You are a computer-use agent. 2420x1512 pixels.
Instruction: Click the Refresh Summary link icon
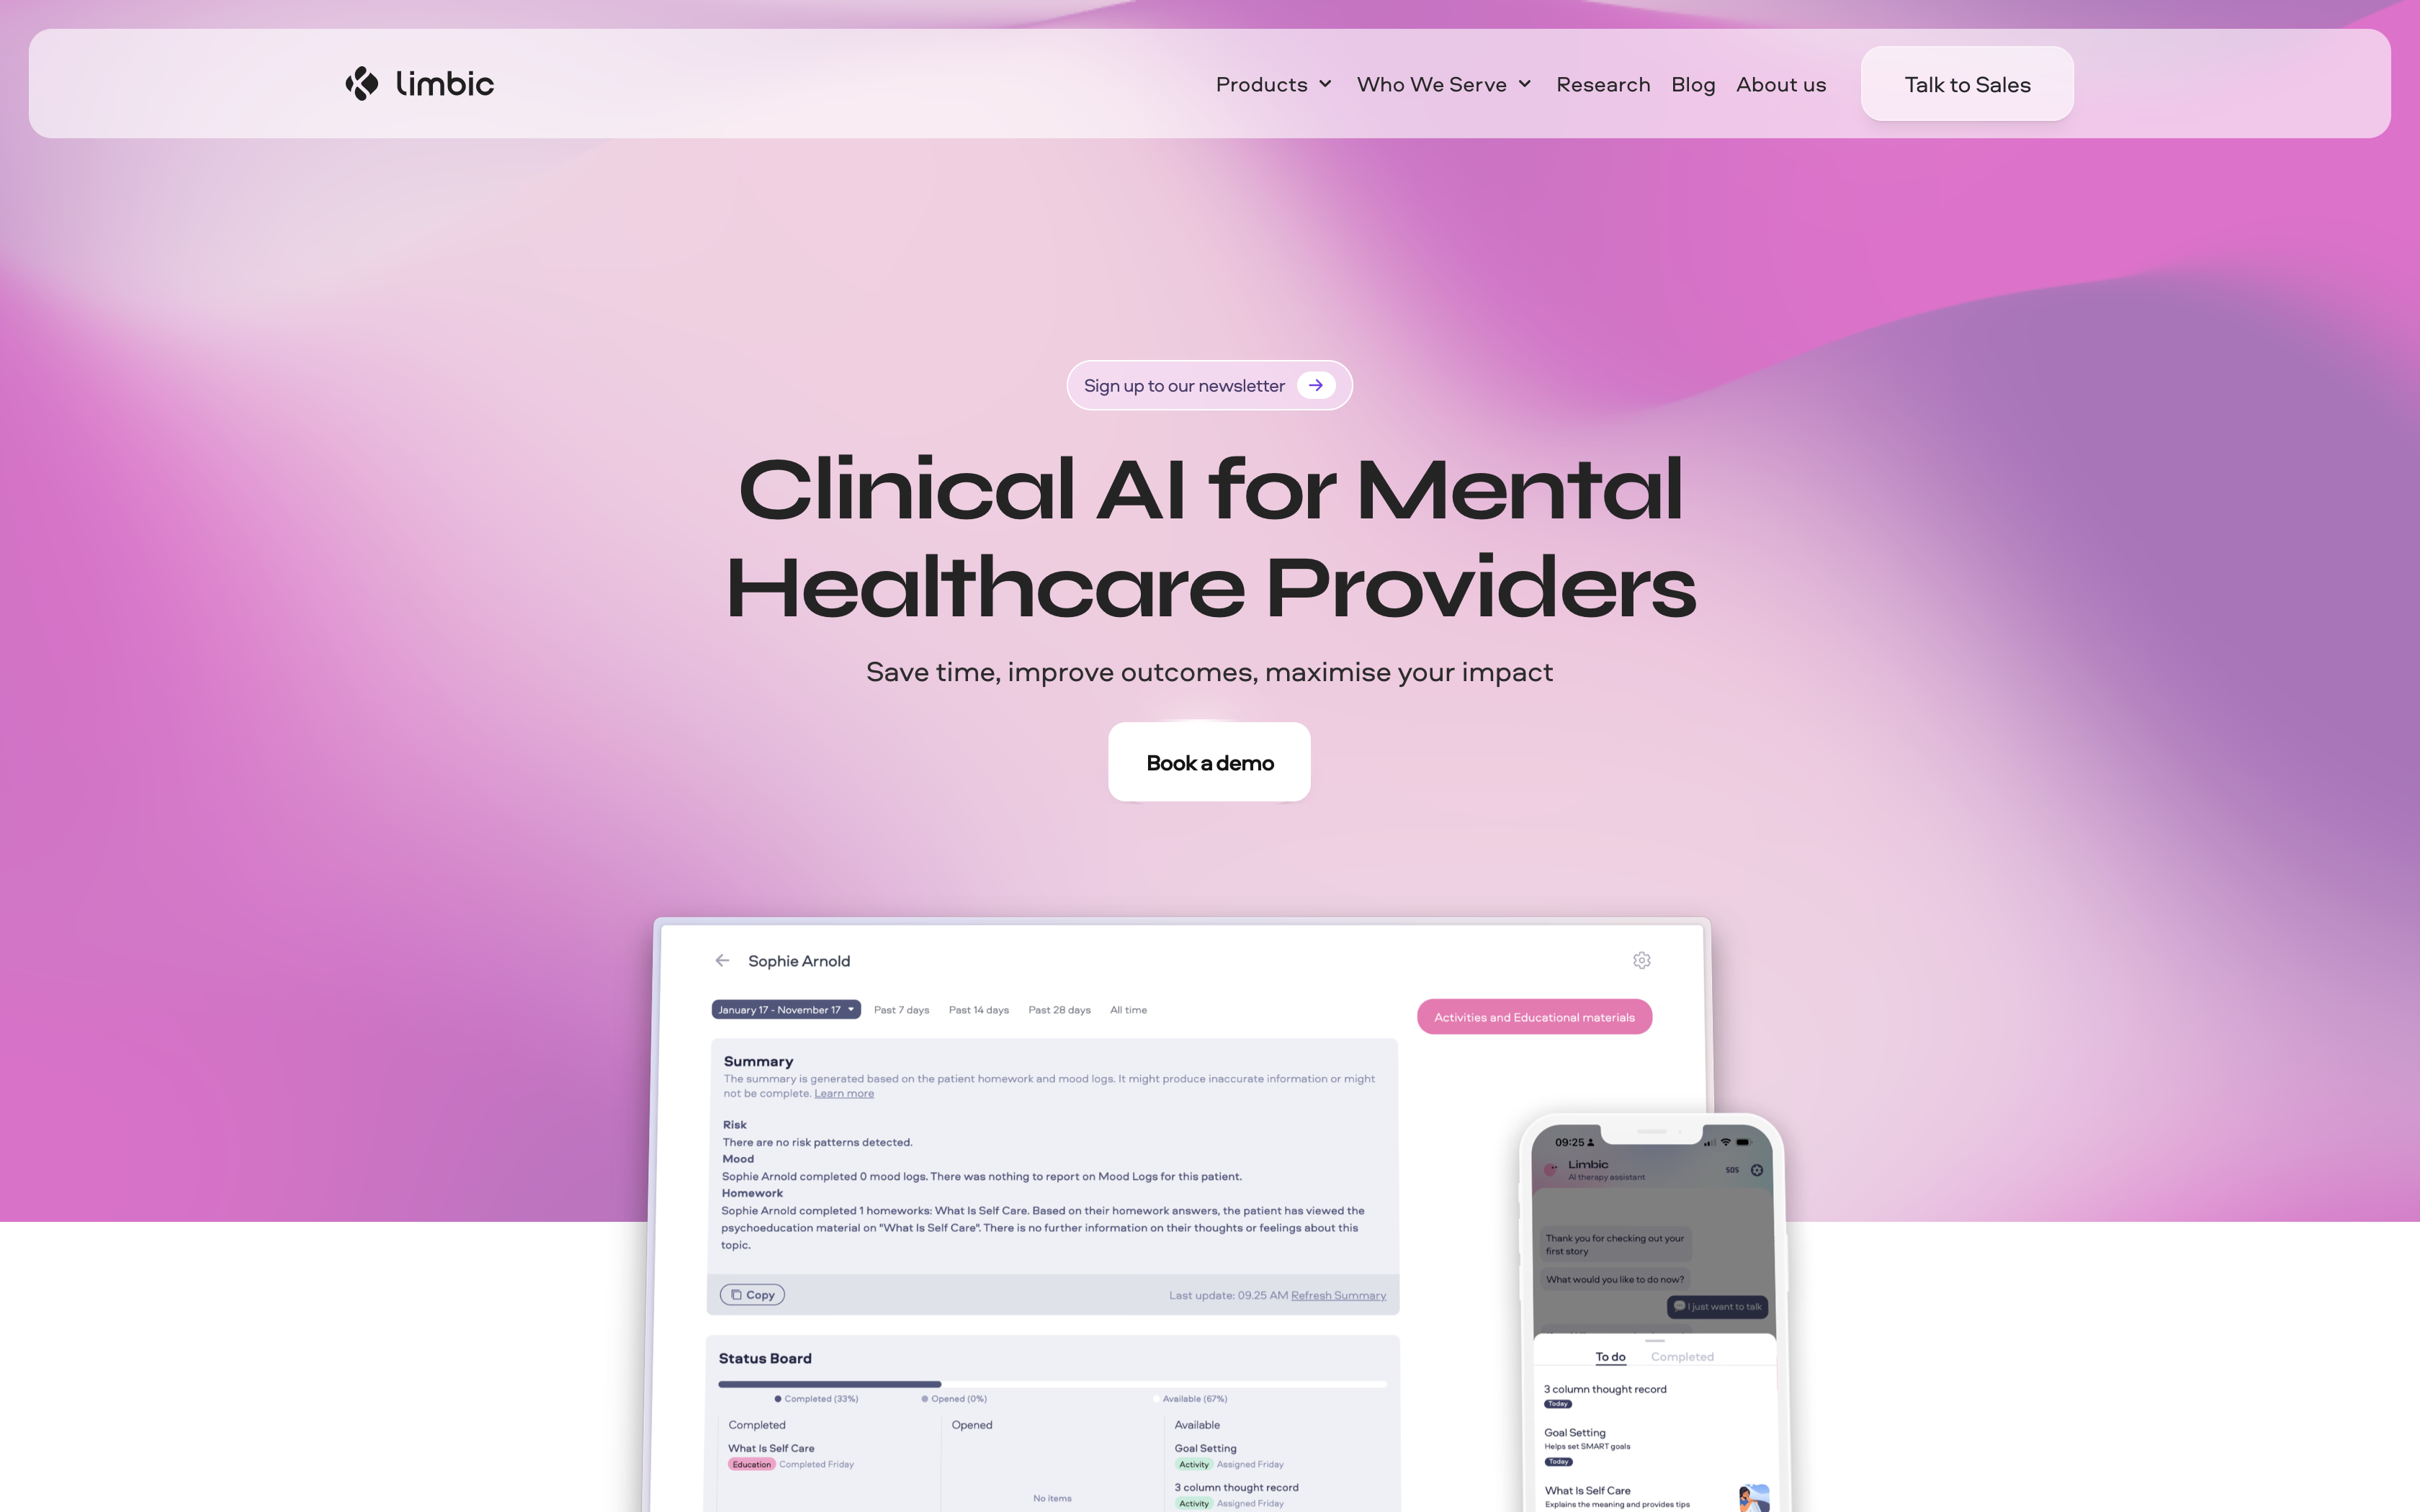click(x=1338, y=1296)
